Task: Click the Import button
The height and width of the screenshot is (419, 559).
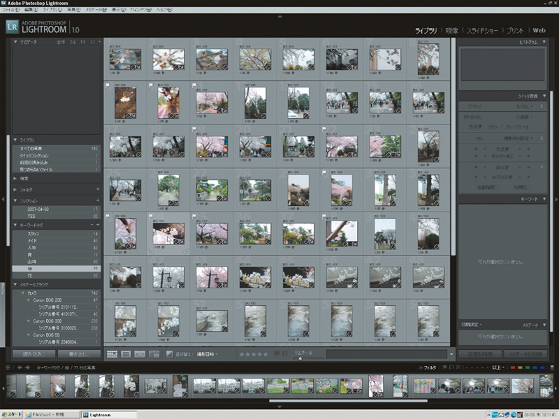Action: pyautogui.click(x=34, y=354)
